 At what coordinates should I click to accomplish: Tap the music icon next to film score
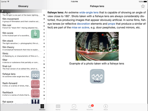[x=35, y=34]
